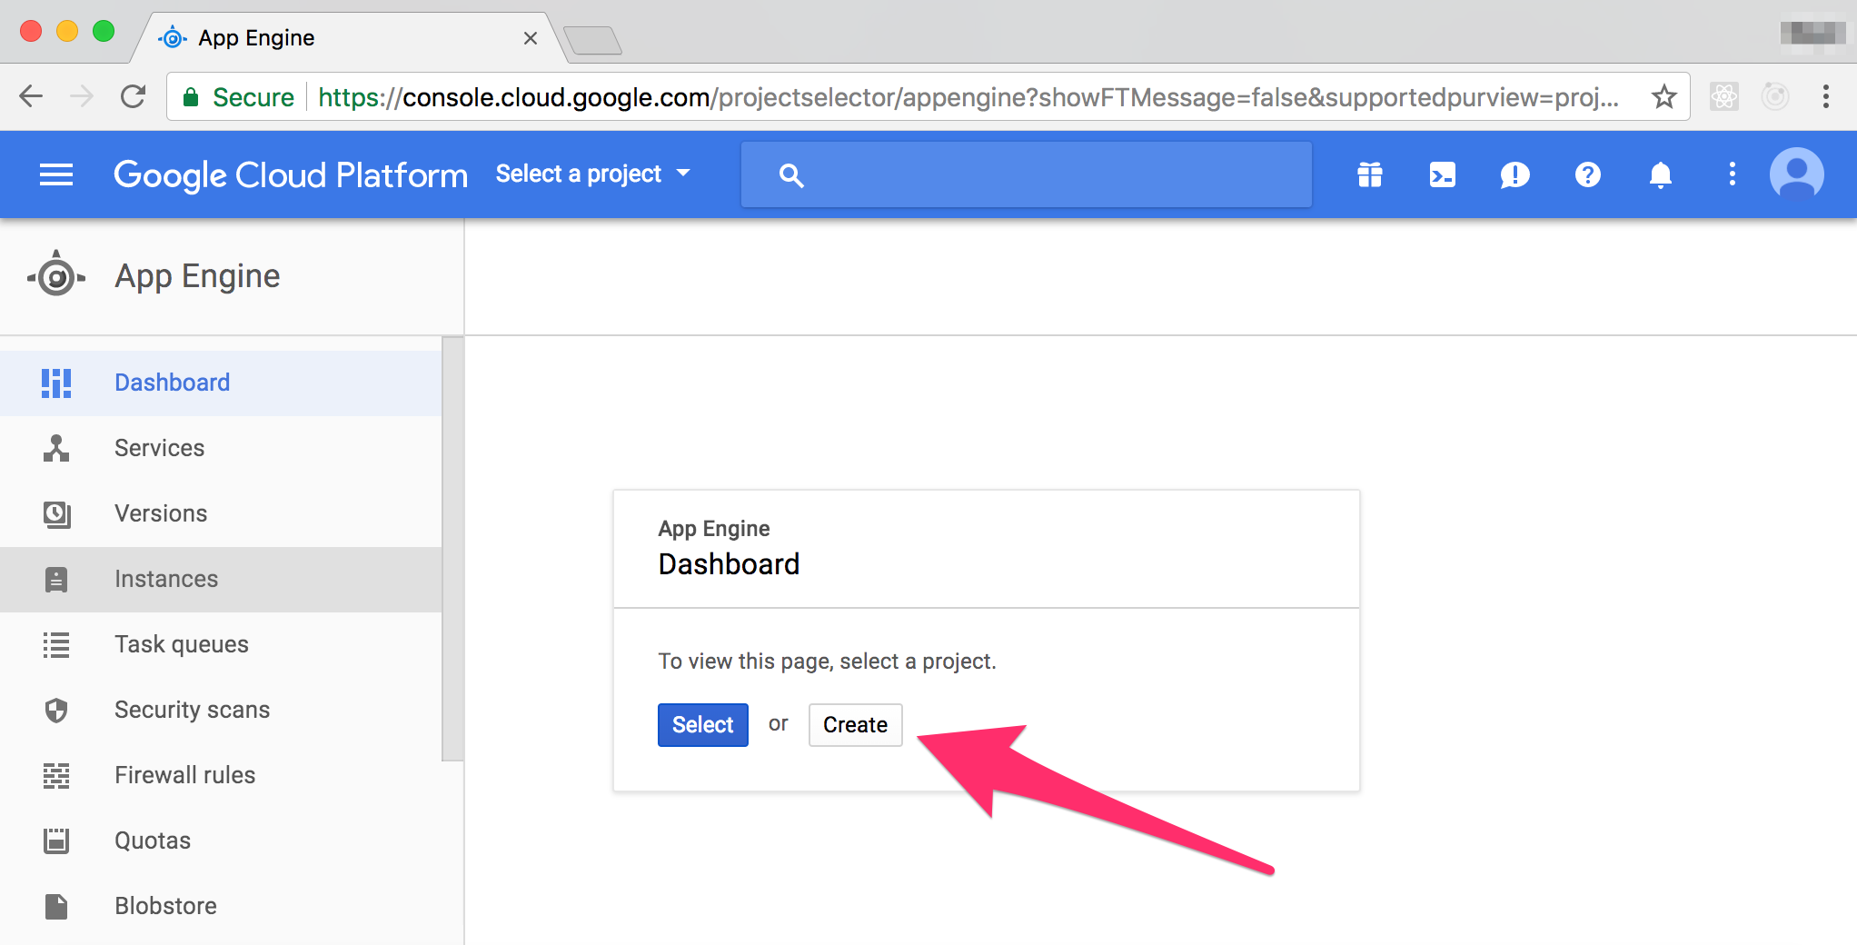Expand the Select a project dropdown
The image size is (1857, 945).
click(593, 174)
